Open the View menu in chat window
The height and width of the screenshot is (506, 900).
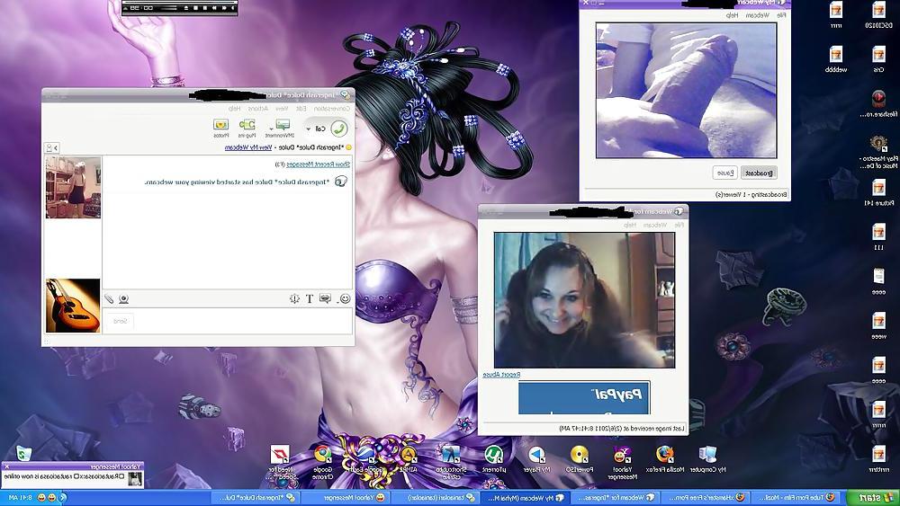[x=281, y=109]
